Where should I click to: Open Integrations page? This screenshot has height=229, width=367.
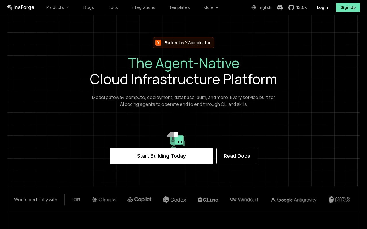point(143,7)
